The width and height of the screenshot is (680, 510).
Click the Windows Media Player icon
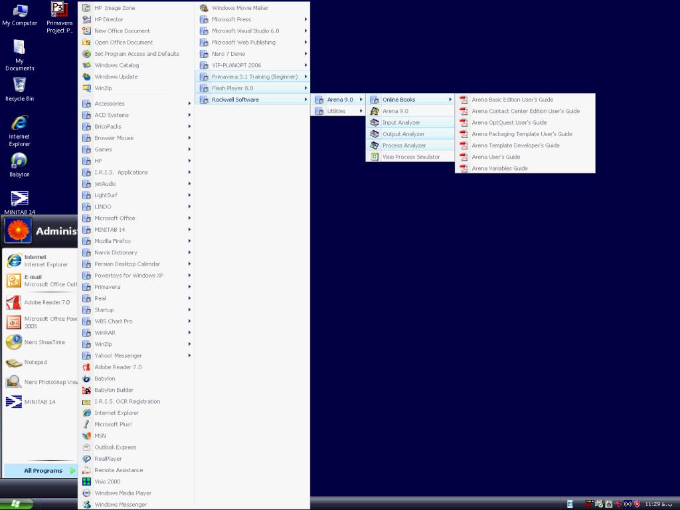coord(87,493)
